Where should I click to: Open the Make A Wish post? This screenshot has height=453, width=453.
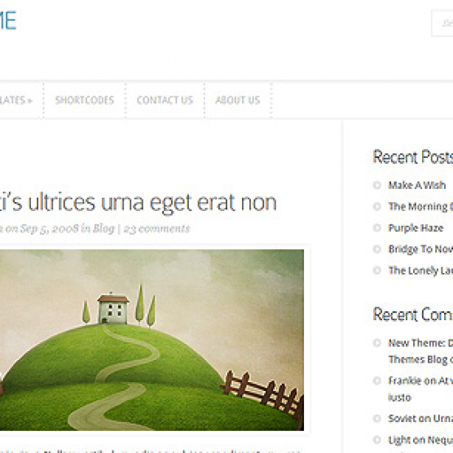pos(417,185)
